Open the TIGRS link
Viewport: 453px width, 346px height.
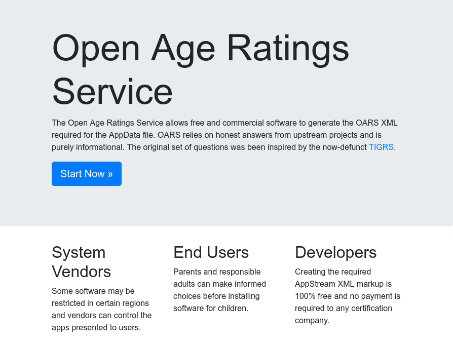381,147
